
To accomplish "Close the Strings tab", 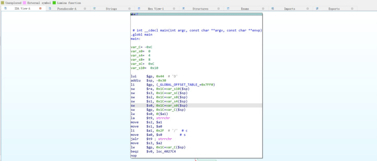I will pos(130,9).
